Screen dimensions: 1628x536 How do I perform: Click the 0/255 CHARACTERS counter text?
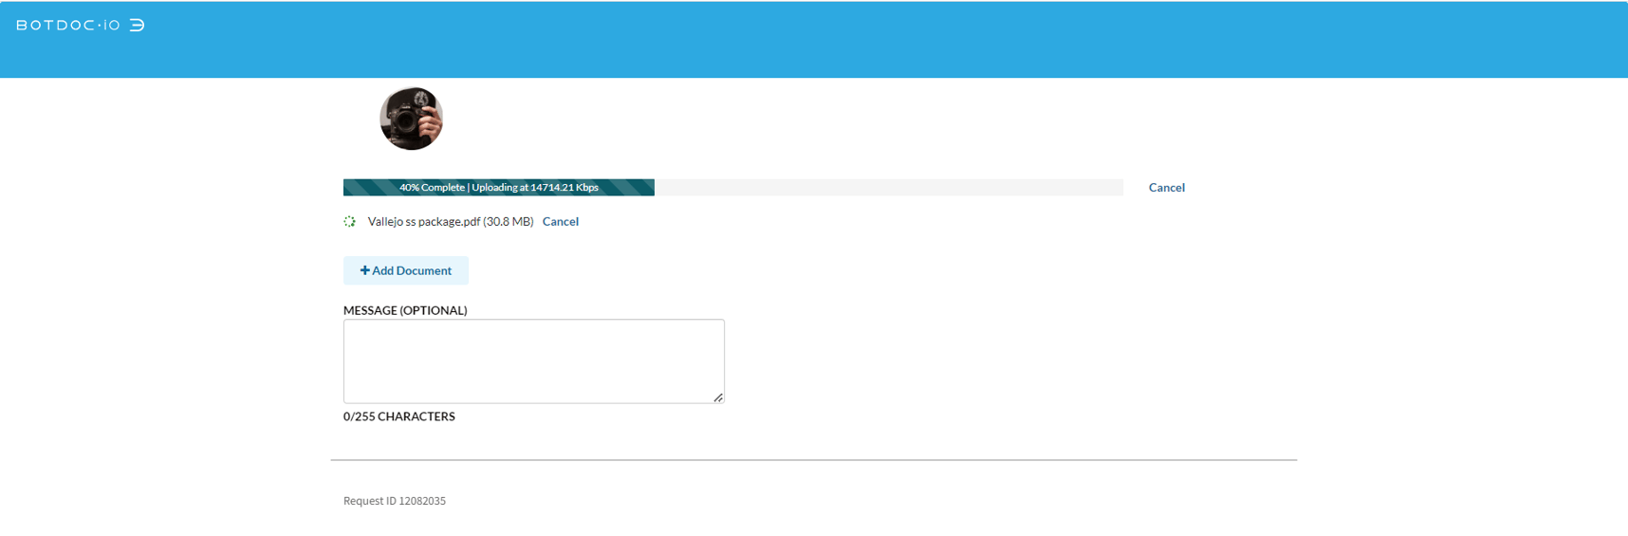point(399,416)
